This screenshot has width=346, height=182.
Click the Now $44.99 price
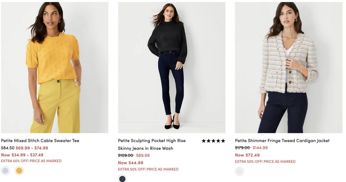[x=130, y=163]
